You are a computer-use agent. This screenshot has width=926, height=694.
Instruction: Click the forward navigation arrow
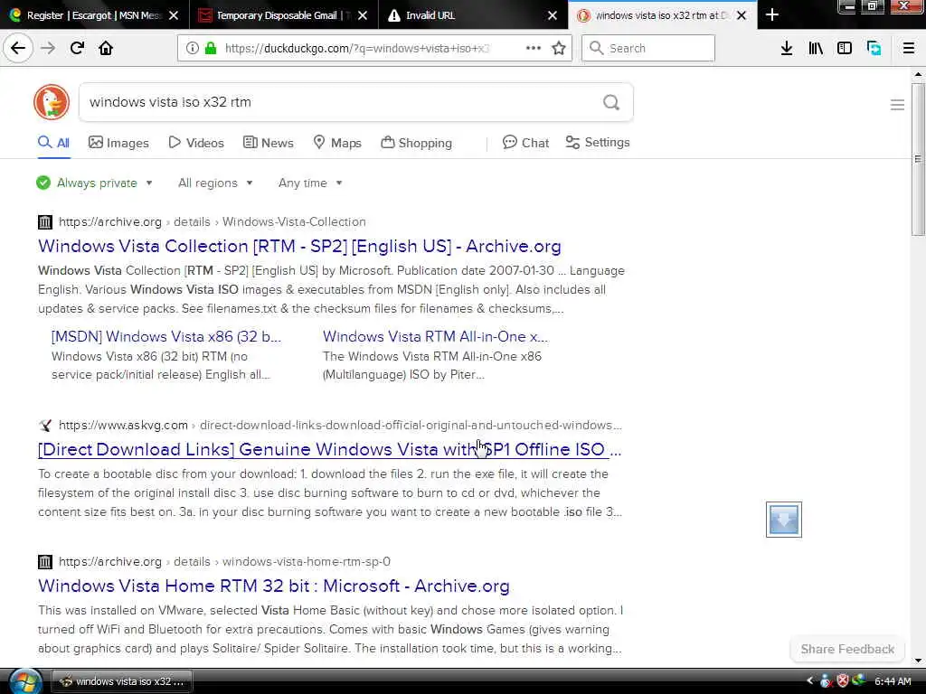(x=48, y=48)
